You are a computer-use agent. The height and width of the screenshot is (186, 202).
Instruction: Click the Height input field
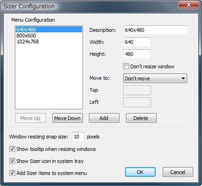[x=137, y=54]
